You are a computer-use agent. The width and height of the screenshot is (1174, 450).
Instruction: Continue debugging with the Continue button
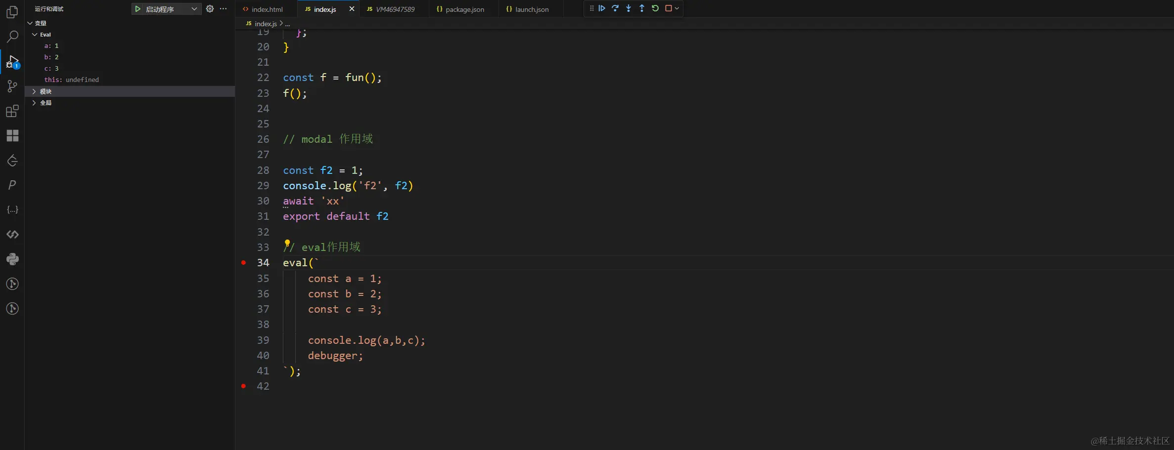[602, 8]
